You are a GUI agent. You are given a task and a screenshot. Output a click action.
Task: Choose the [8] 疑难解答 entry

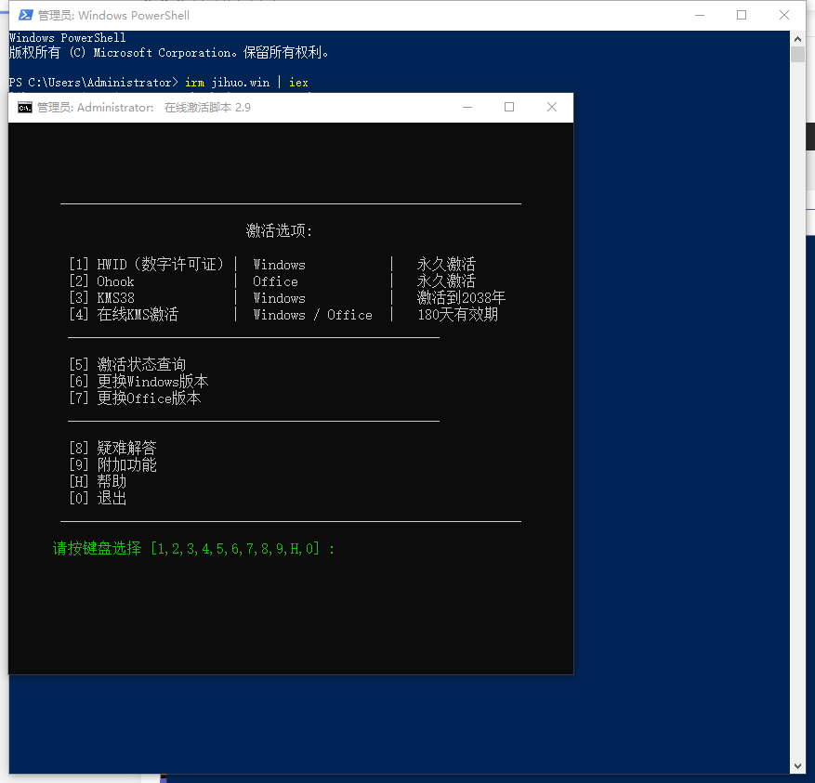pos(112,449)
